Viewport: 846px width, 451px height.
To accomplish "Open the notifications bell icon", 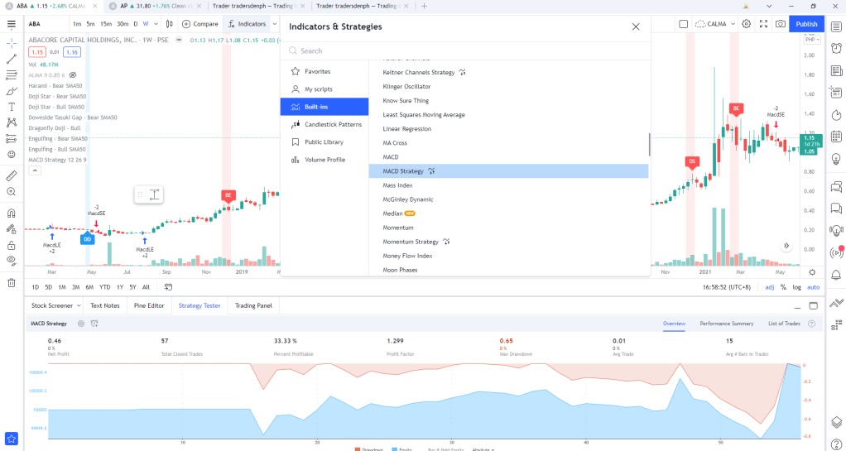I will [x=836, y=275].
